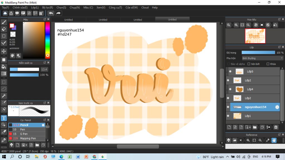Open Word from the taskbar
The image size is (285, 160).
78,157
